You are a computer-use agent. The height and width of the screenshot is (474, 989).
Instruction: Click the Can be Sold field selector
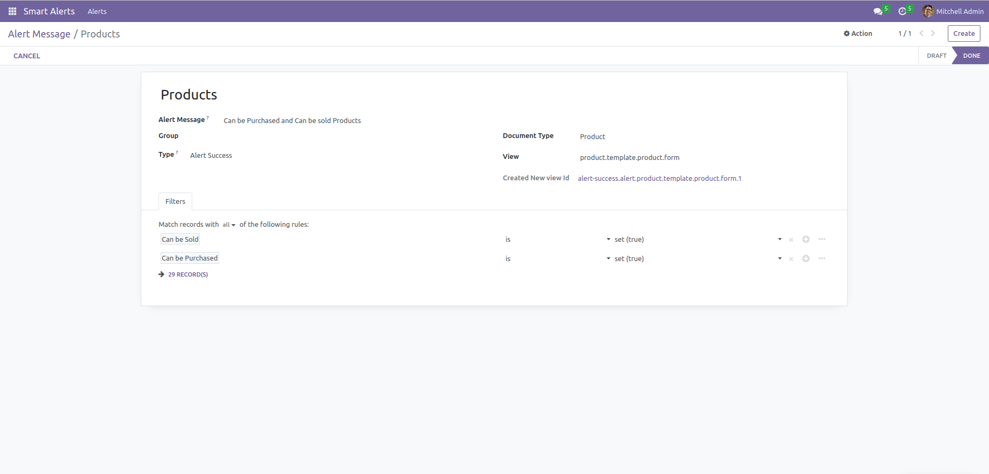[x=180, y=240]
